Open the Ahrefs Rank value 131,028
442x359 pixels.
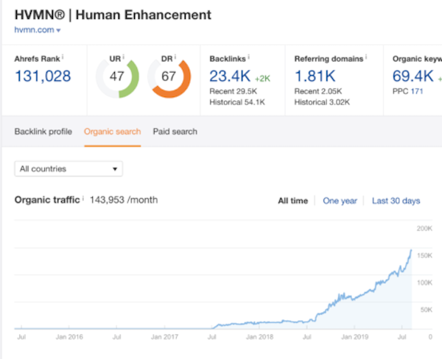(43, 76)
